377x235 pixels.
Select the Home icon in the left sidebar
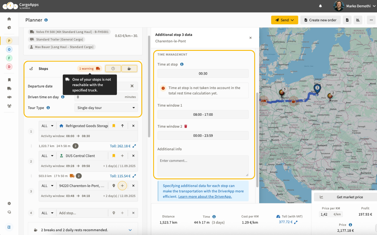click(x=9, y=19)
